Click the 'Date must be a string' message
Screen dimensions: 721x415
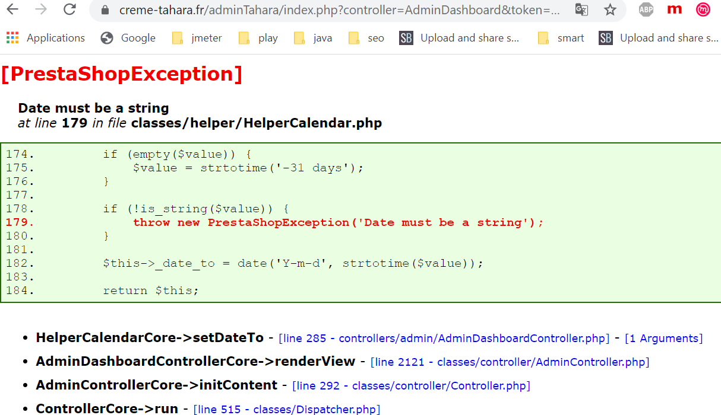[93, 108]
